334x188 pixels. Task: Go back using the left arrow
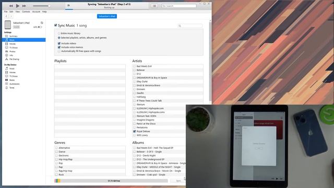(7, 16)
